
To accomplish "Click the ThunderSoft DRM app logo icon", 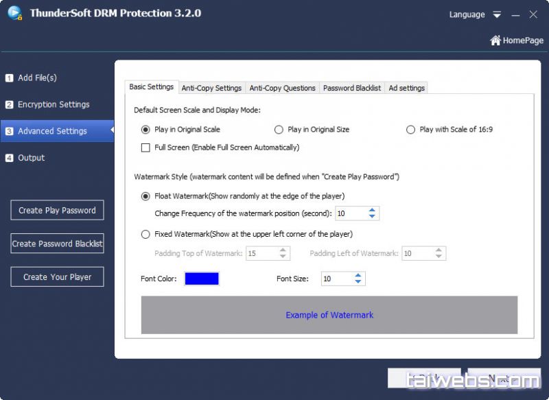I will click(15, 13).
